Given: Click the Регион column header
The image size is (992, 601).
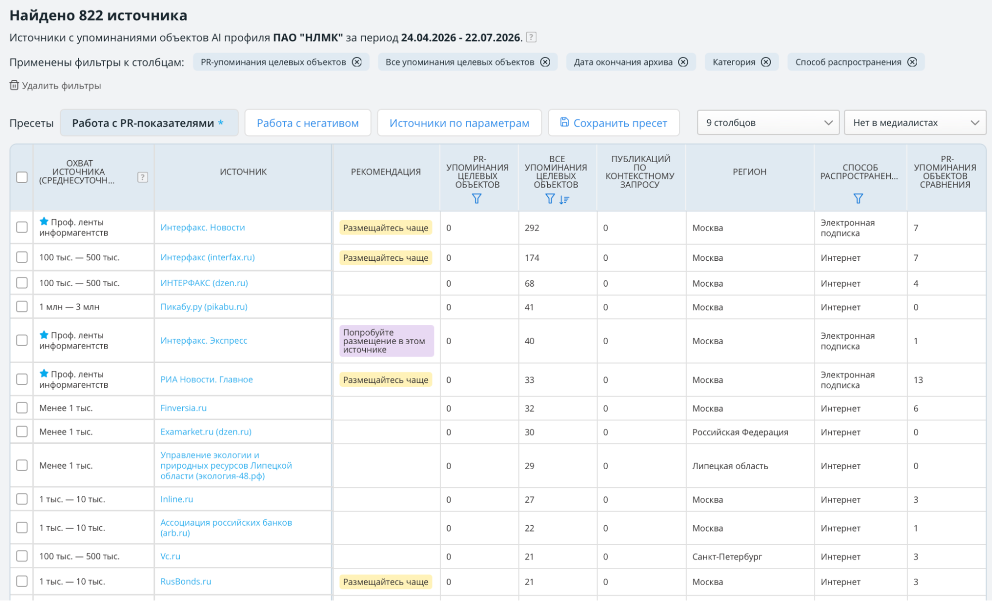Looking at the screenshot, I should pyautogui.click(x=749, y=172).
